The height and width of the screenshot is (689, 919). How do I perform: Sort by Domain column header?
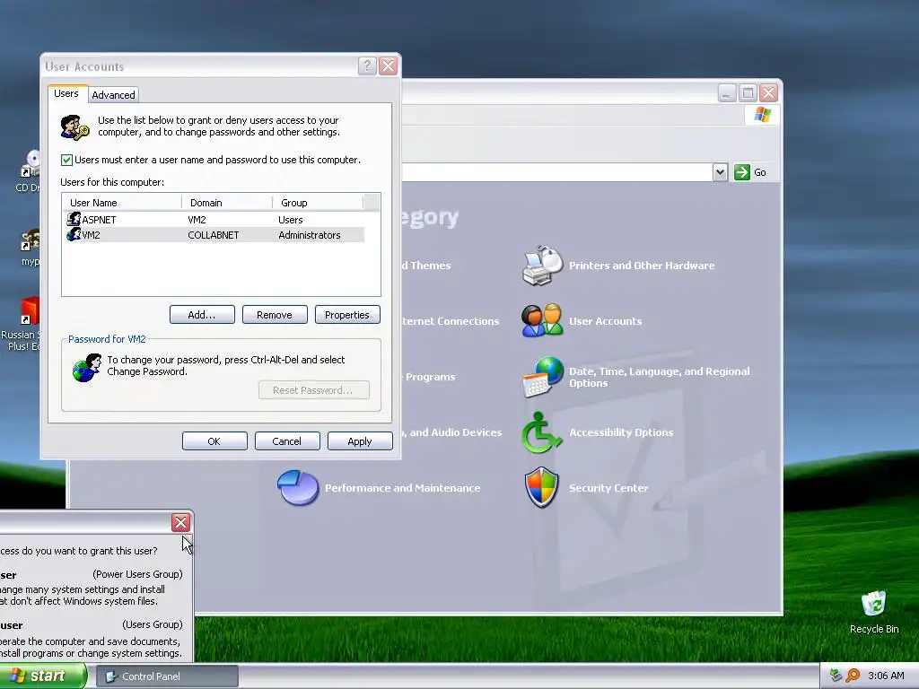click(227, 203)
